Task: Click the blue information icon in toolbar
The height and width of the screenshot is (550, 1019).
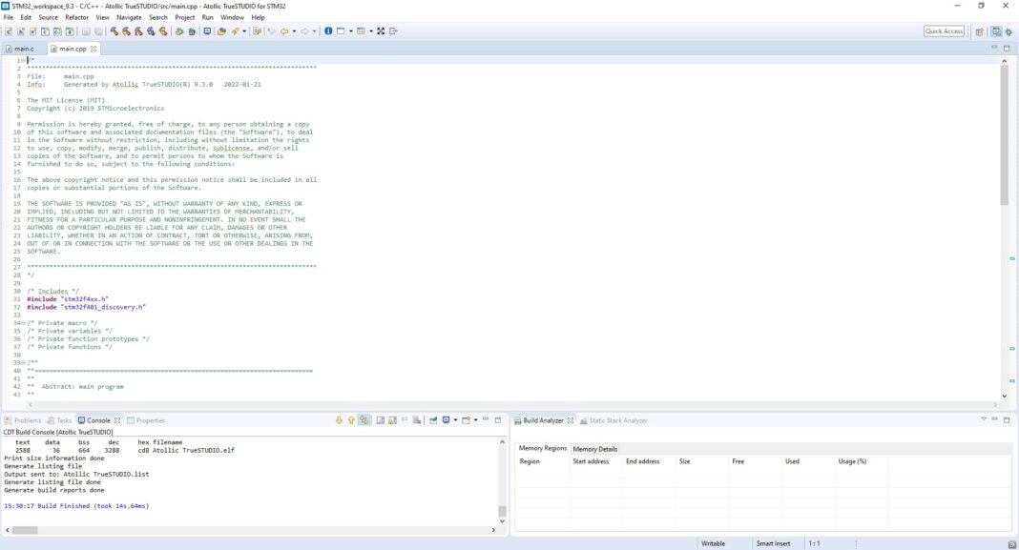Action: pyautogui.click(x=328, y=31)
